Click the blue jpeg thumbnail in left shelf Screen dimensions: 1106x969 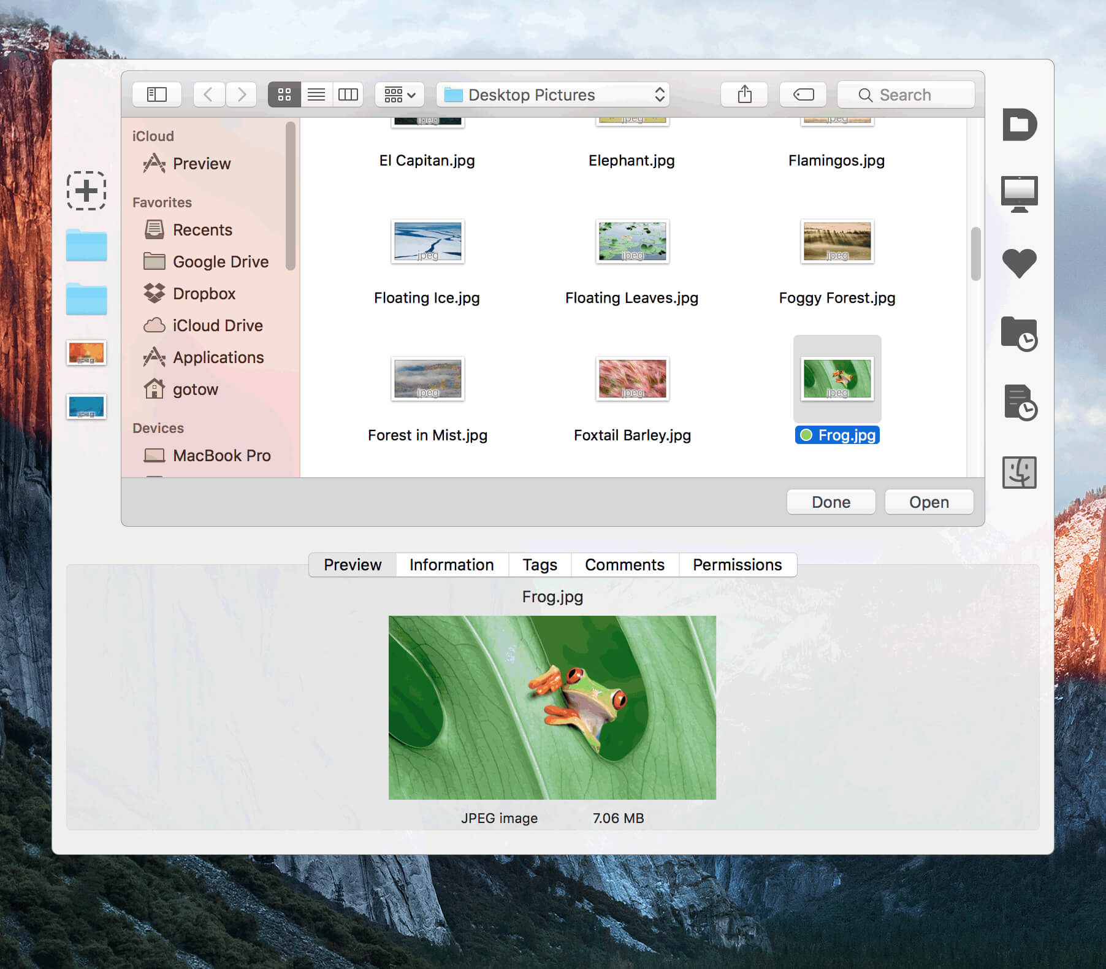coord(86,407)
